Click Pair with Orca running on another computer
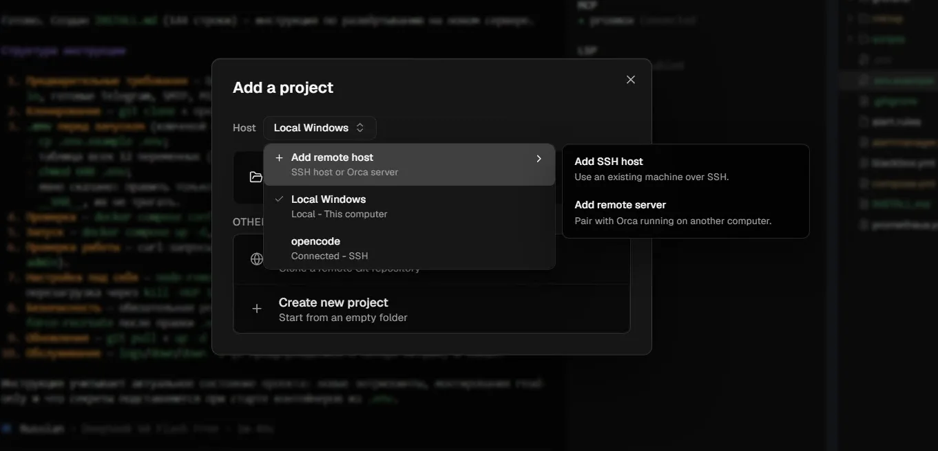The image size is (938, 451). [673, 221]
